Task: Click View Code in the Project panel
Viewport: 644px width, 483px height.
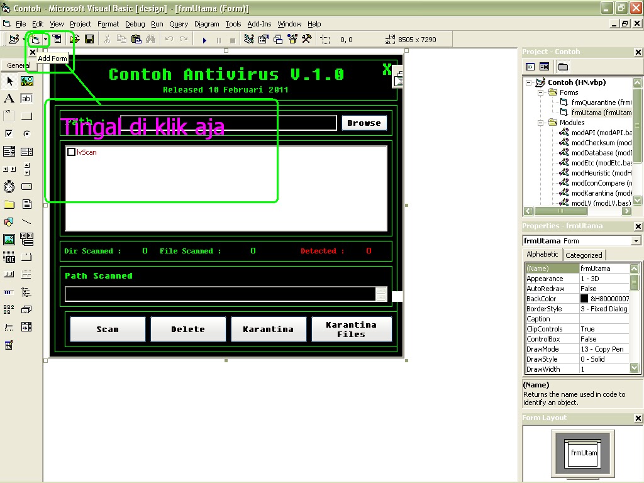Action: [x=530, y=67]
